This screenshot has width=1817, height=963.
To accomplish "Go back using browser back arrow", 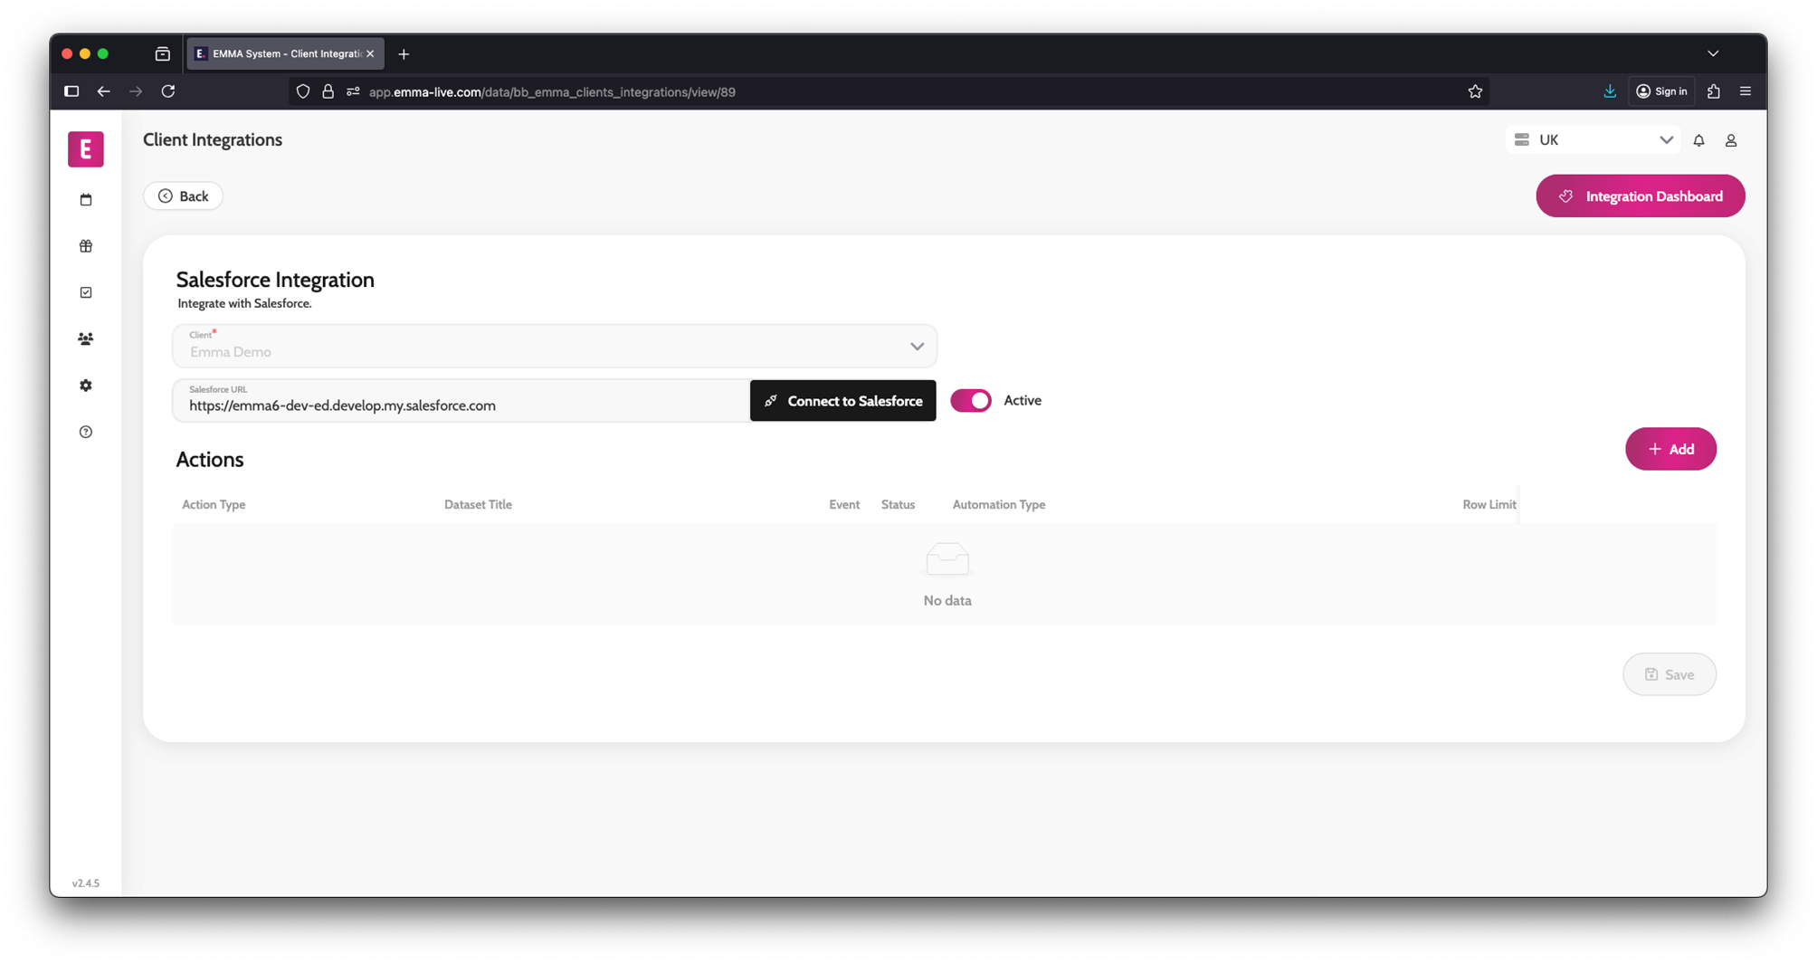I will tap(104, 91).
